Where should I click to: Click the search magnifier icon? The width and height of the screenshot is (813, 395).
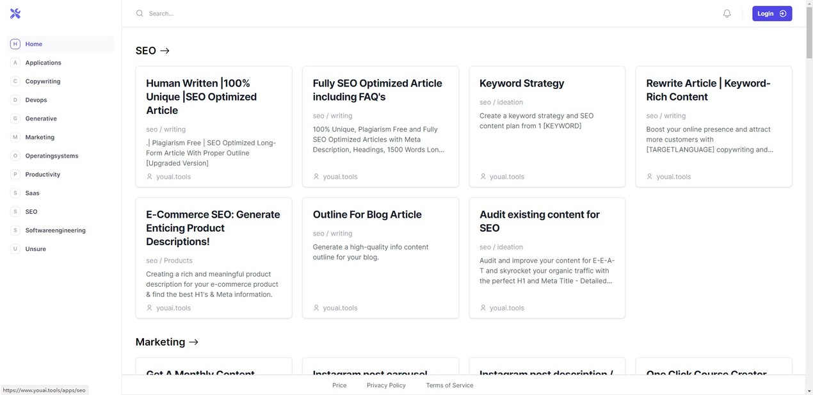tap(140, 13)
